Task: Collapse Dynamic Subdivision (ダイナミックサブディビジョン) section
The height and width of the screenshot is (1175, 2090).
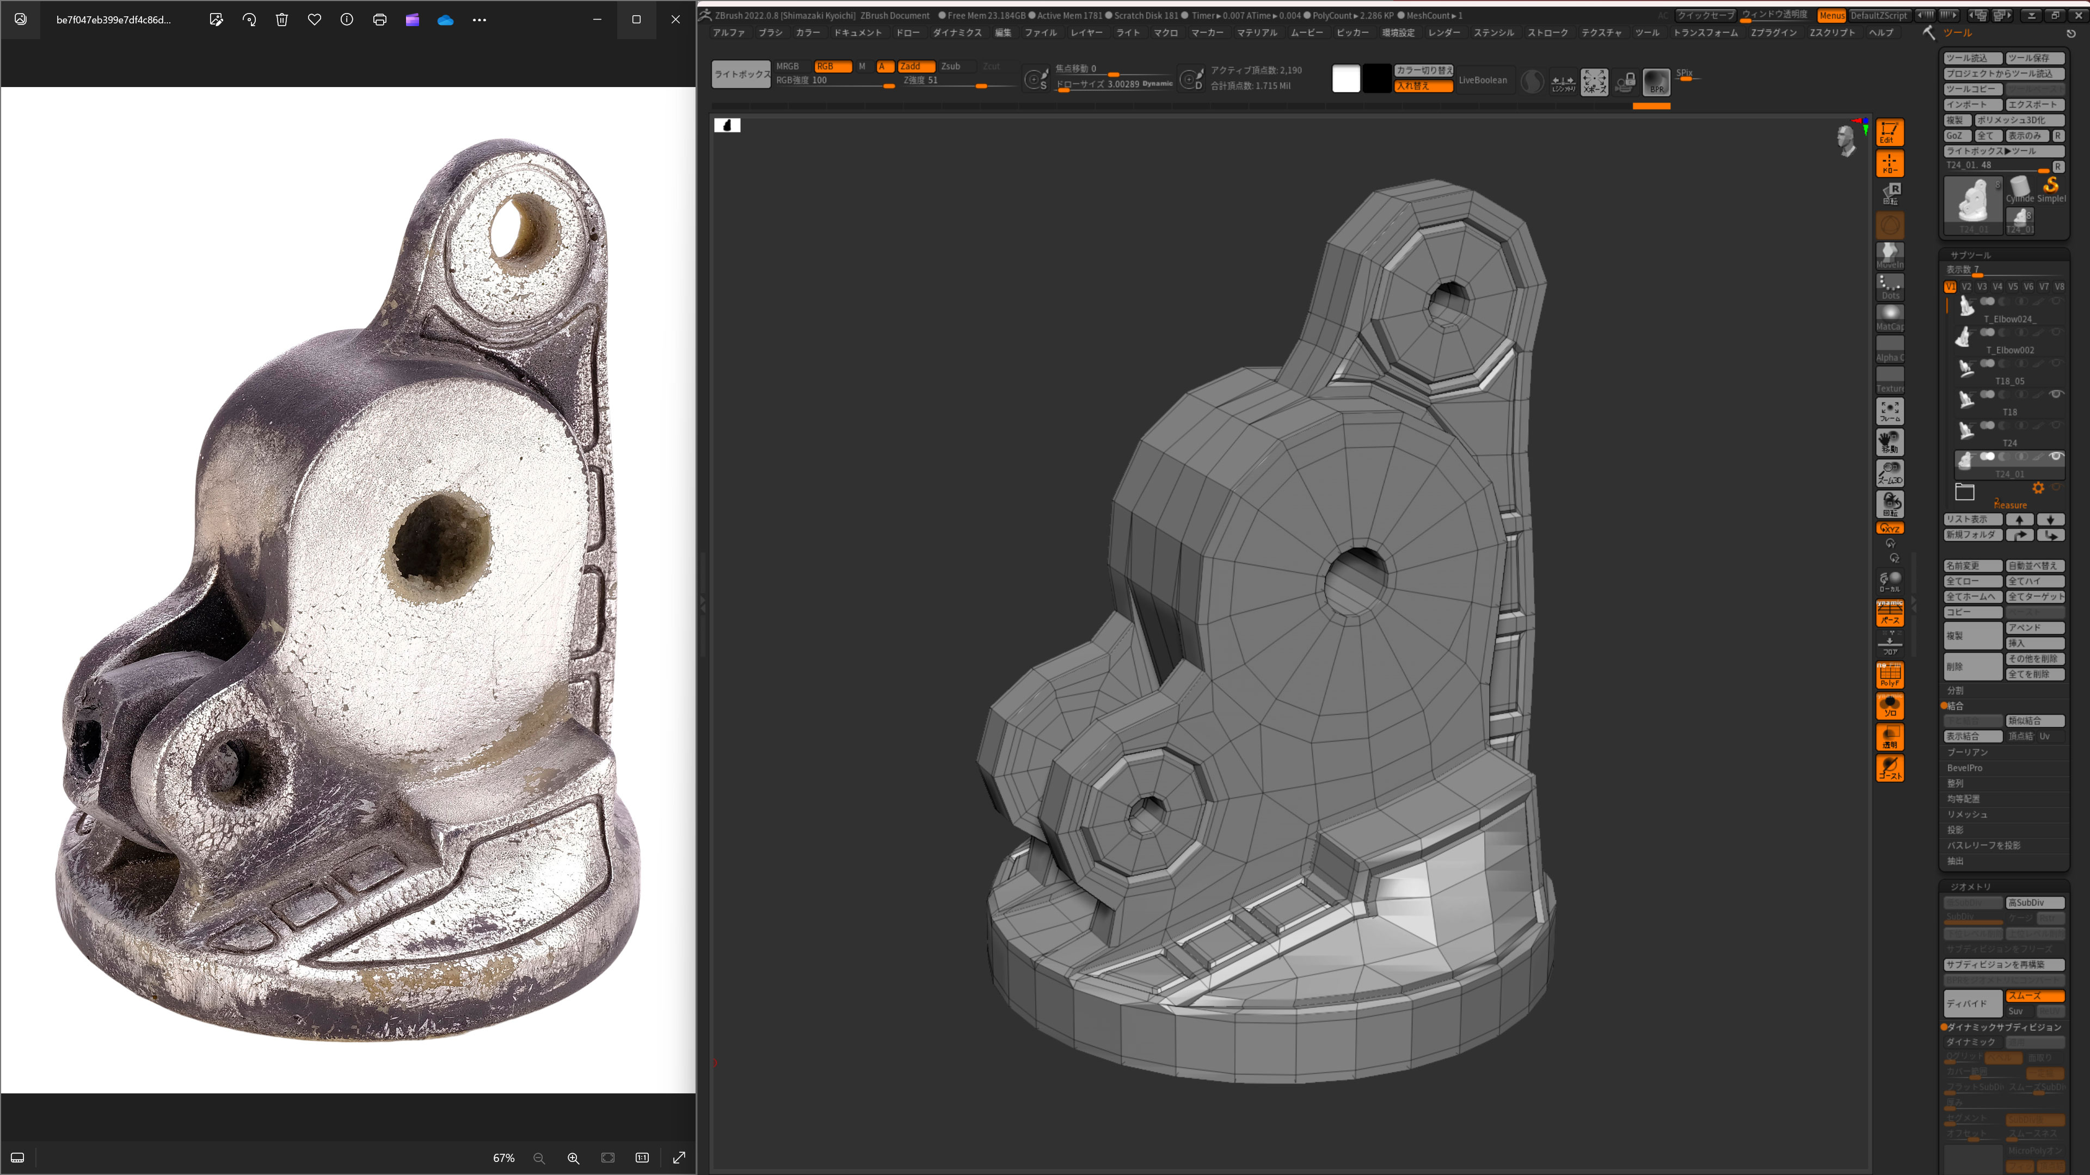Action: point(2004,1026)
